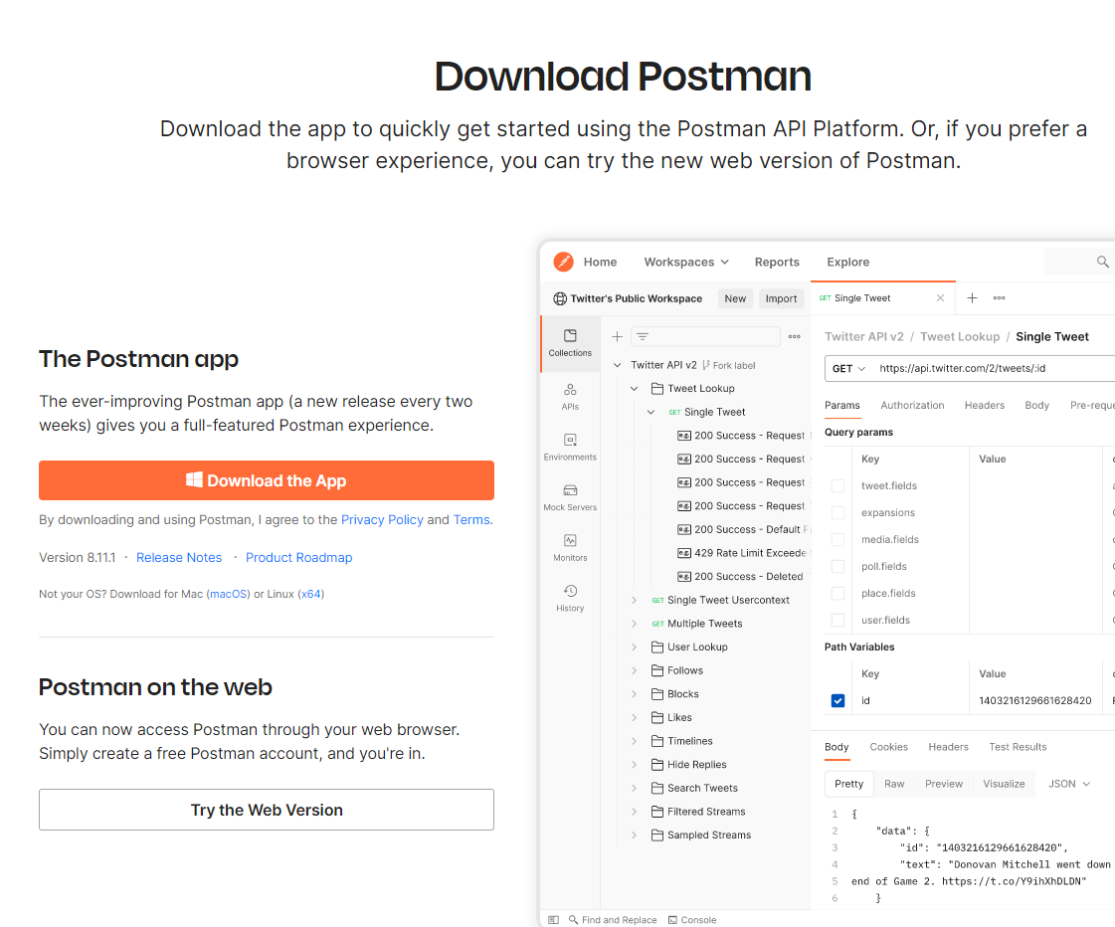Switch to the Authorization tab
Screen dimensions: 1115x927
click(x=912, y=405)
